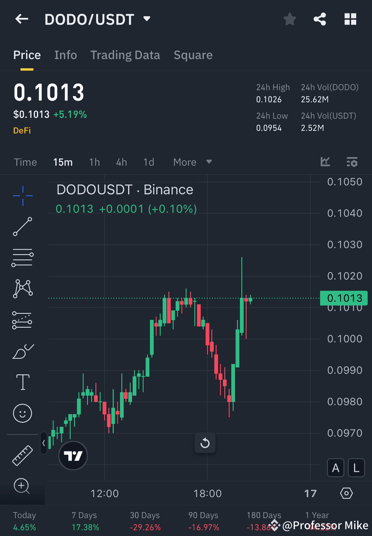
Task: Share the DODO/USDT chart
Action: click(x=320, y=19)
